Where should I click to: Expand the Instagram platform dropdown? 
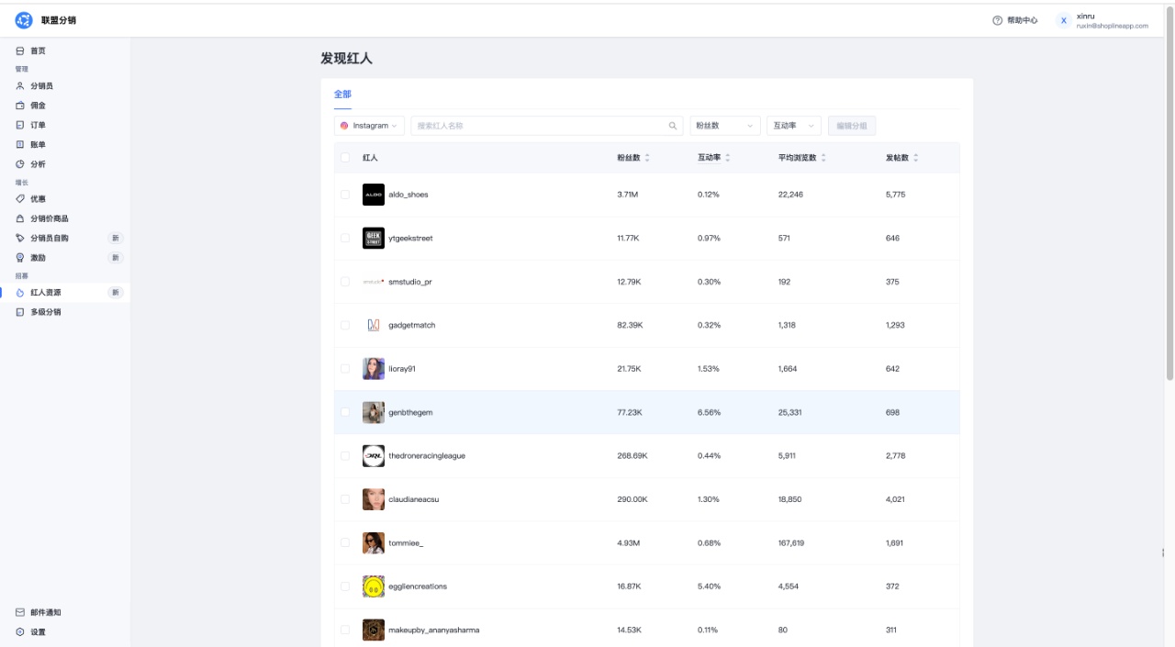pos(369,126)
